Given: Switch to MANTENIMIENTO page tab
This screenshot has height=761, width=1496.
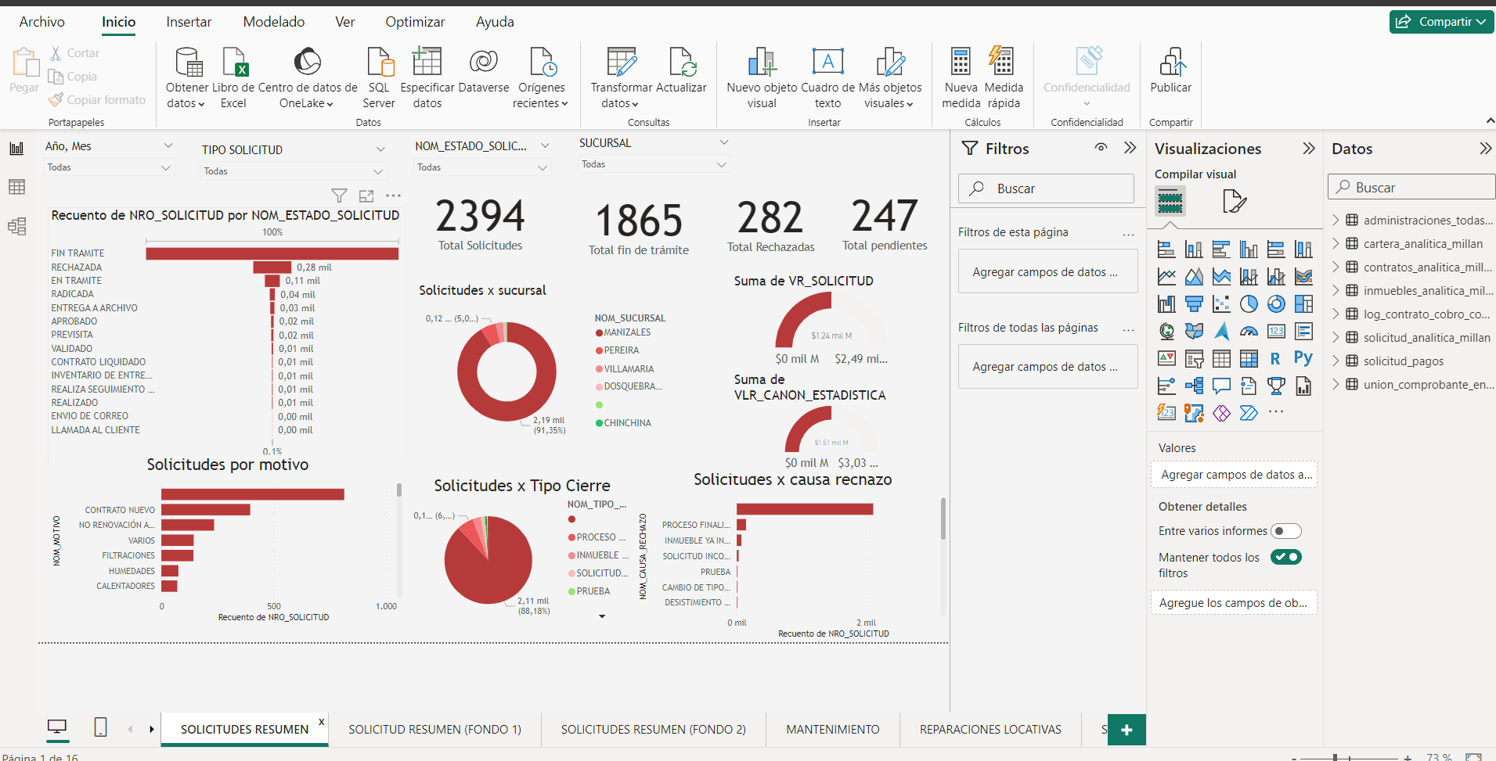Looking at the screenshot, I should 833,729.
